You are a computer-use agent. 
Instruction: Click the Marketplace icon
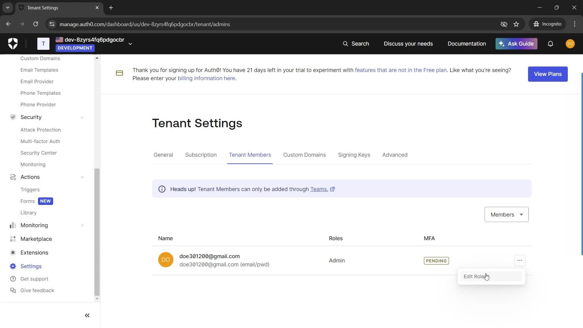tap(13, 239)
